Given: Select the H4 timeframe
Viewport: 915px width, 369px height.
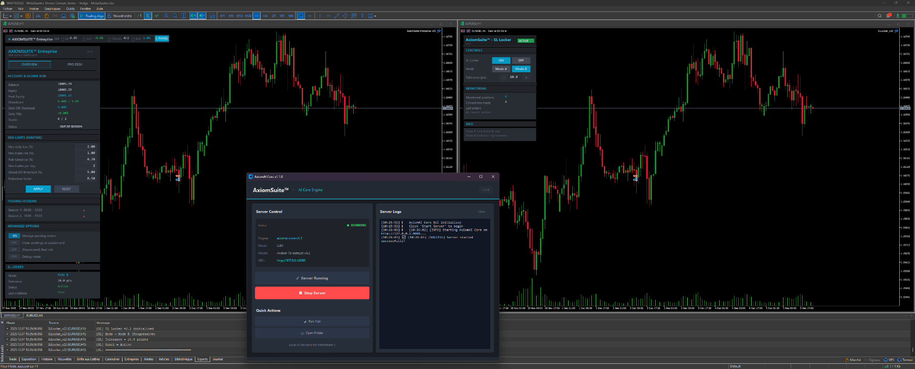Looking at the screenshot, I should 265,16.
